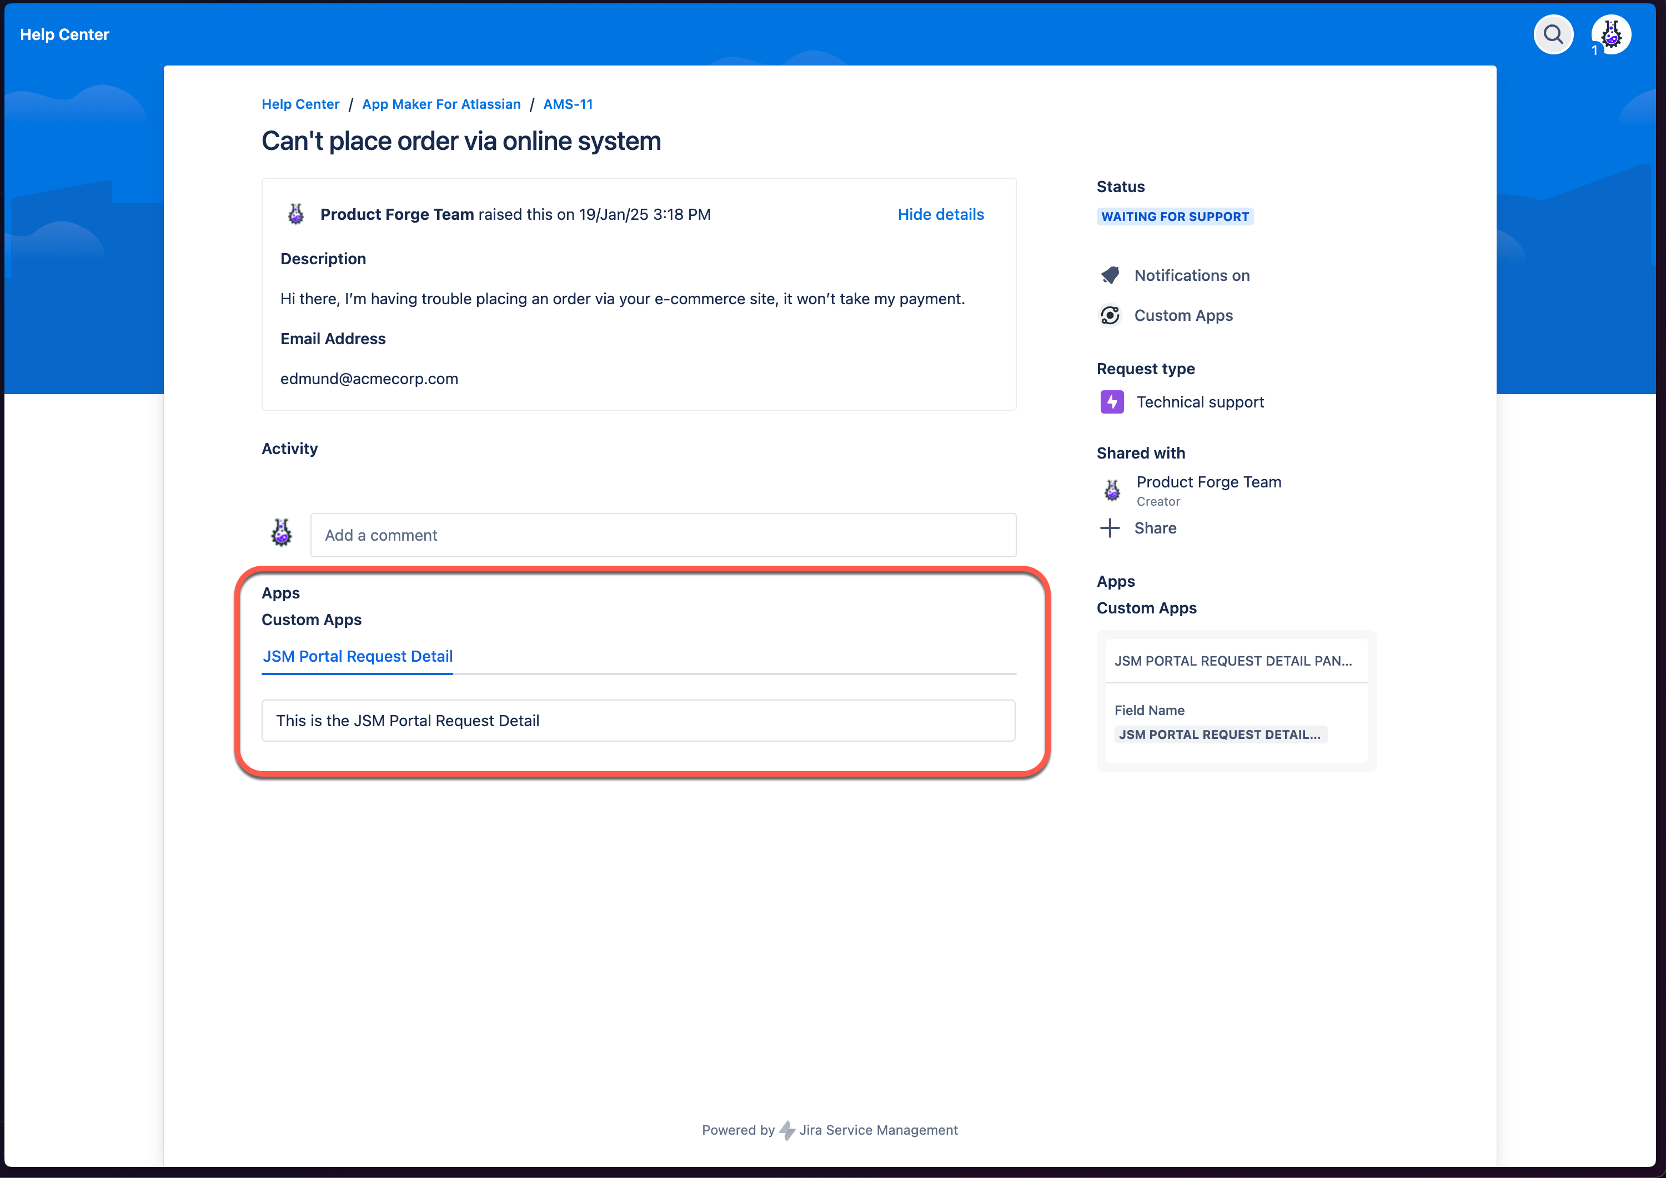1666x1178 pixels.
Task: Click the Product Forge Team avatar under Shared with
Action: point(1112,490)
